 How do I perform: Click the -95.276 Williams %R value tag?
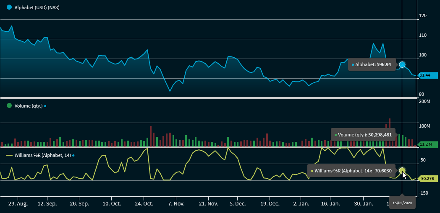(x=427, y=179)
